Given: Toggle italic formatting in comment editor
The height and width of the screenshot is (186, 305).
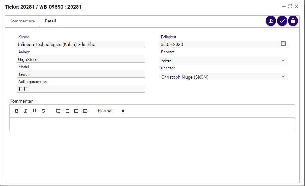Looking at the screenshot, I should (x=26, y=111).
